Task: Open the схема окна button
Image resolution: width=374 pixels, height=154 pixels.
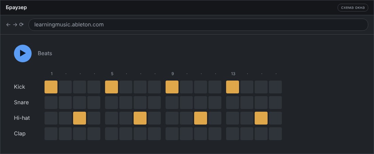Action: pyautogui.click(x=353, y=7)
